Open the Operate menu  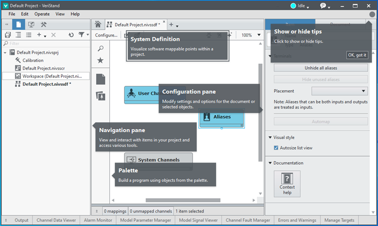[42, 14]
